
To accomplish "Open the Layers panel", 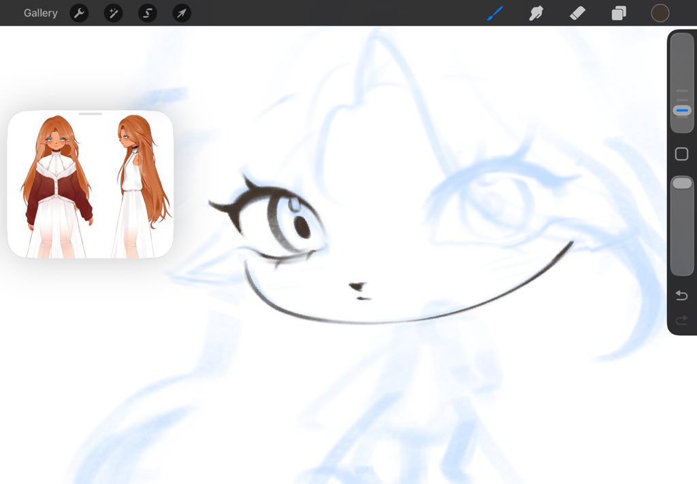I will point(619,13).
